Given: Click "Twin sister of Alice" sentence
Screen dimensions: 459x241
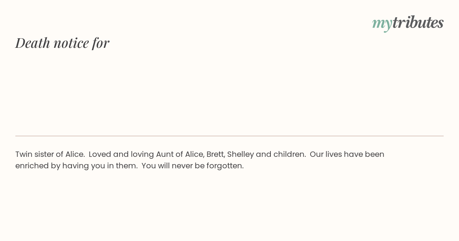Looking at the screenshot, I should click(50, 154).
